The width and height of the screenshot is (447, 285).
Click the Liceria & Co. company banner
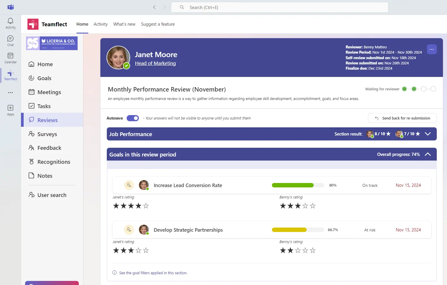(52, 43)
